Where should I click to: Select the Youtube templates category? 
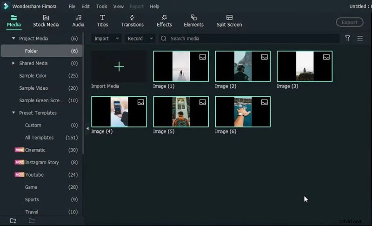click(x=34, y=175)
